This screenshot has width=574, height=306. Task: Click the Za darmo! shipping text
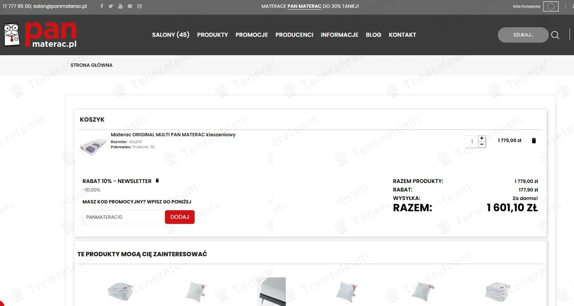tap(525, 198)
